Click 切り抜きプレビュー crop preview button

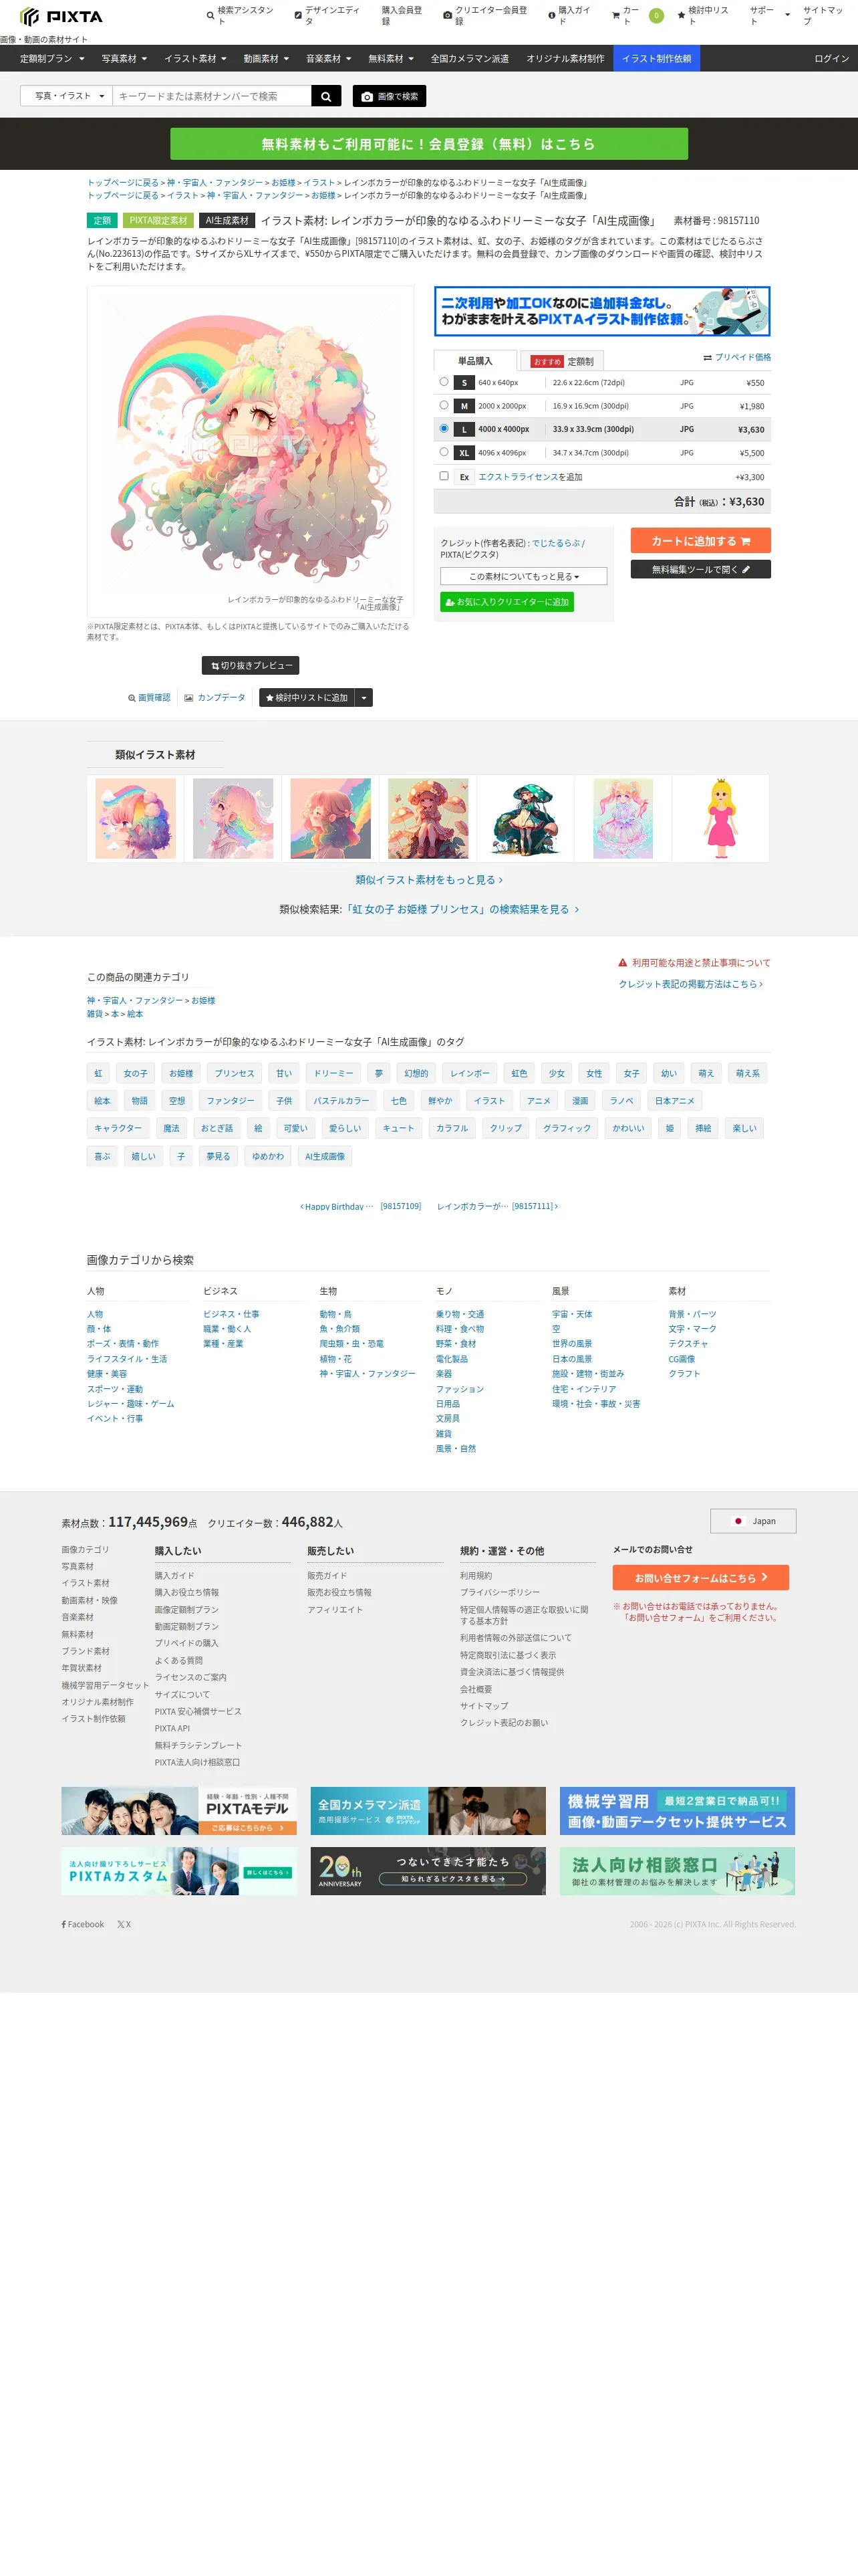(251, 665)
